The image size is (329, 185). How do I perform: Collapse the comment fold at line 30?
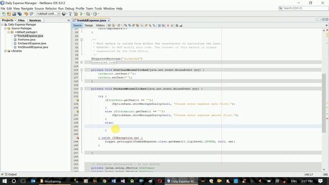click(82, 40)
